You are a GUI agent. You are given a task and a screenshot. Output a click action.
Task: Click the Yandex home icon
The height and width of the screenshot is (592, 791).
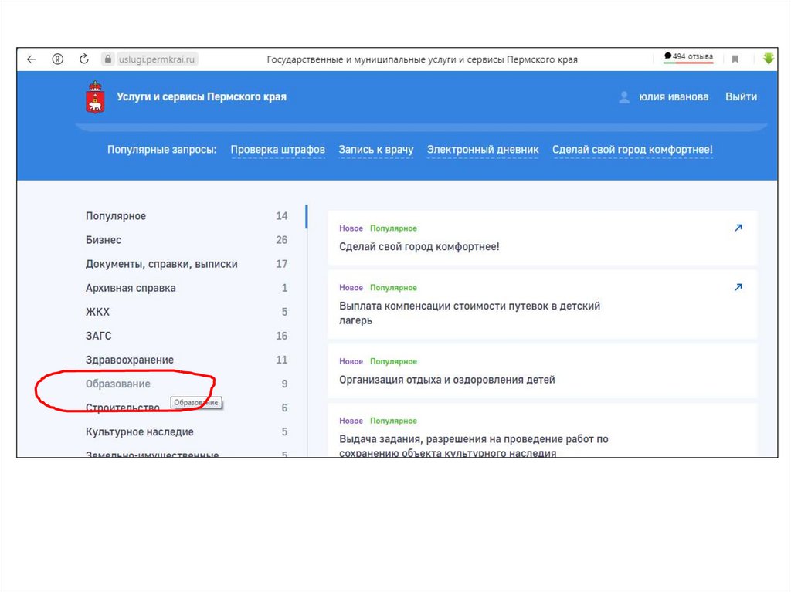[57, 59]
